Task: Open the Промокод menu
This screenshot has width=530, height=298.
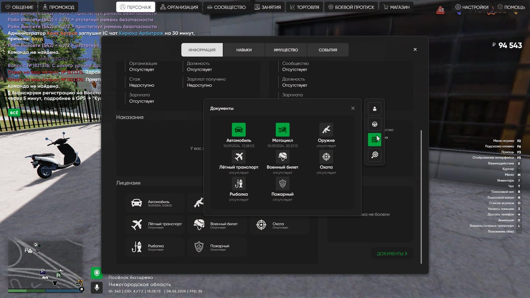Action: point(58,7)
